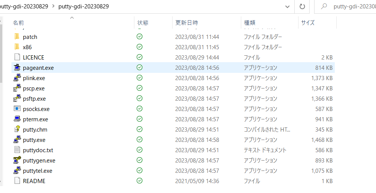Image resolution: width=376 pixels, height=193 pixels.
Task: Select the LICENCE file name
Action: 33,58
